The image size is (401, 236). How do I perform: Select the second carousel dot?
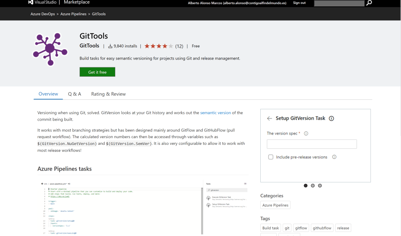(313, 186)
